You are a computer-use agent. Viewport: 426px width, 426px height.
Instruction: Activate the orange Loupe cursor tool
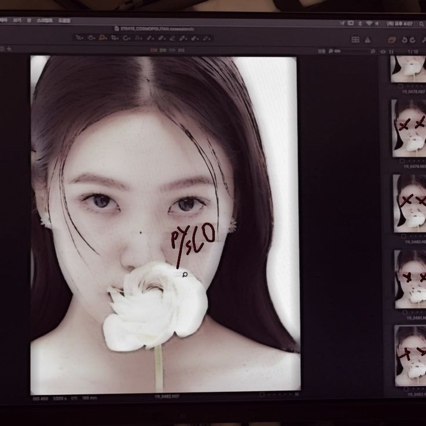[102, 38]
